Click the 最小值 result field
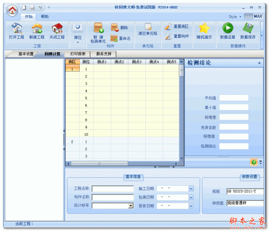Image resolution: width=269 pixels, height=231 pixels. point(234,107)
